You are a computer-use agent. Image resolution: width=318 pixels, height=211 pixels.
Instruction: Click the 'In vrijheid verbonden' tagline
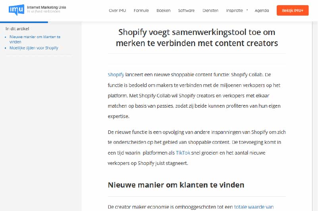(x=44, y=12)
